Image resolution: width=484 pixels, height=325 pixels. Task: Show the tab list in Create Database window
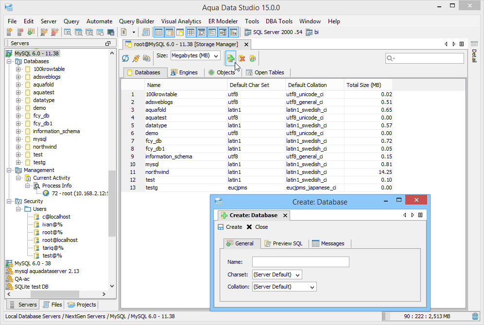(420, 215)
